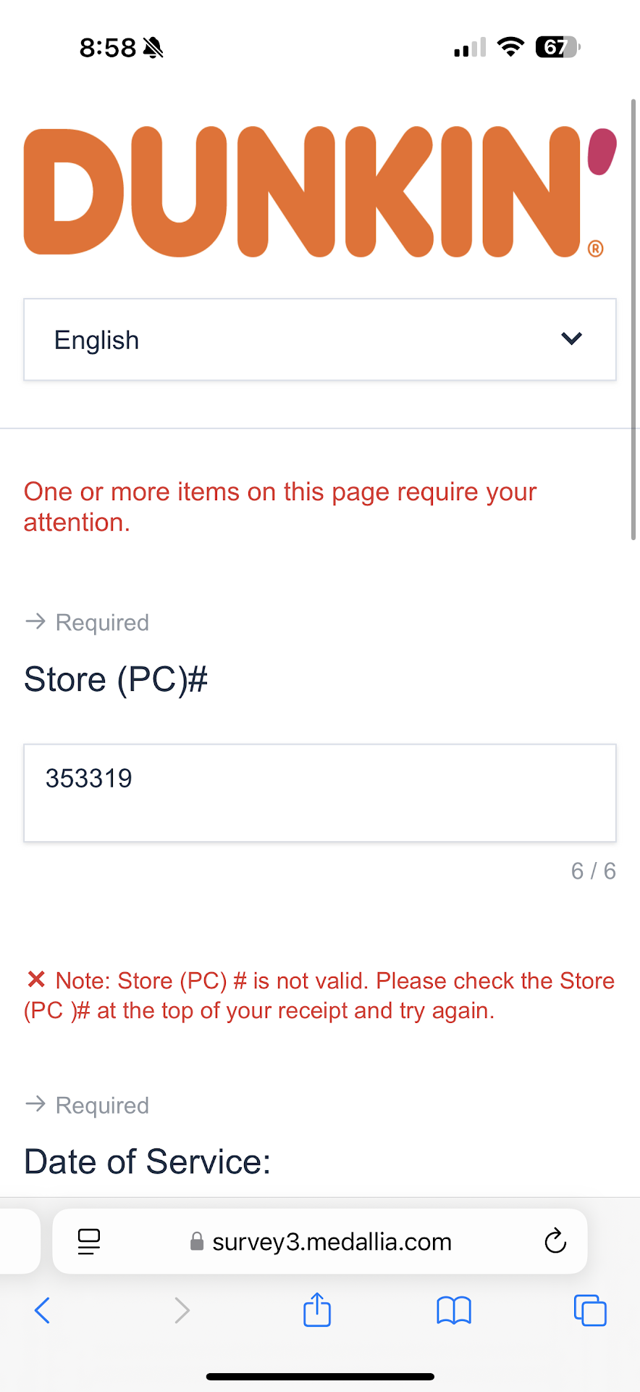Image resolution: width=640 pixels, height=1392 pixels.
Task: Open the Safari bookmarks book icon
Action: [454, 1310]
